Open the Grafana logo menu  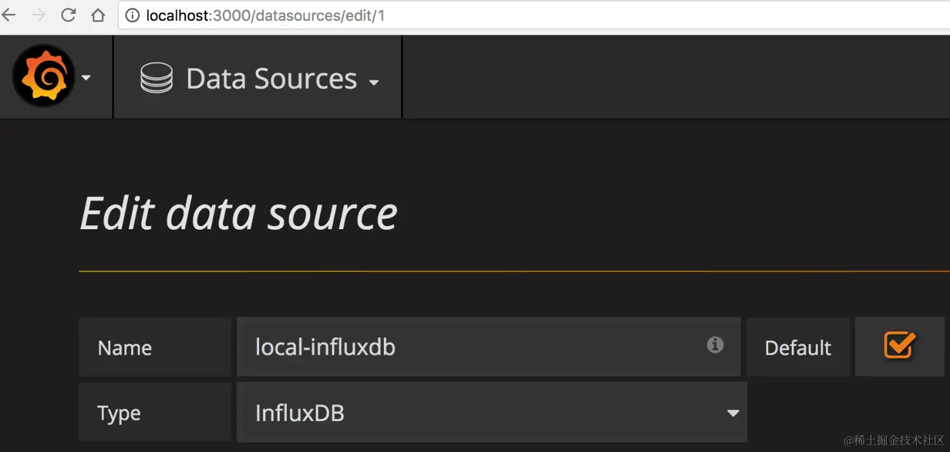[x=44, y=75]
